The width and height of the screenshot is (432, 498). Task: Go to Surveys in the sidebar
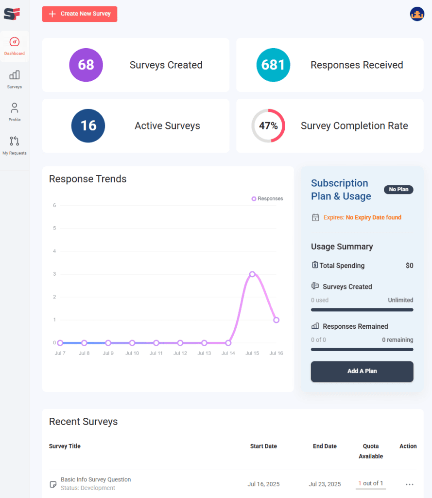point(14,79)
